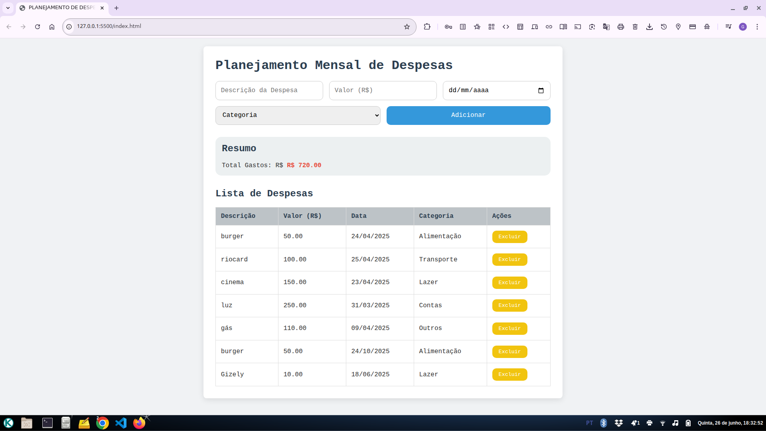The height and width of the screenshot is (431, 766).
Task: Open the application launcher in taskbar
Action: pyautogui.click(x=8, y=423)
